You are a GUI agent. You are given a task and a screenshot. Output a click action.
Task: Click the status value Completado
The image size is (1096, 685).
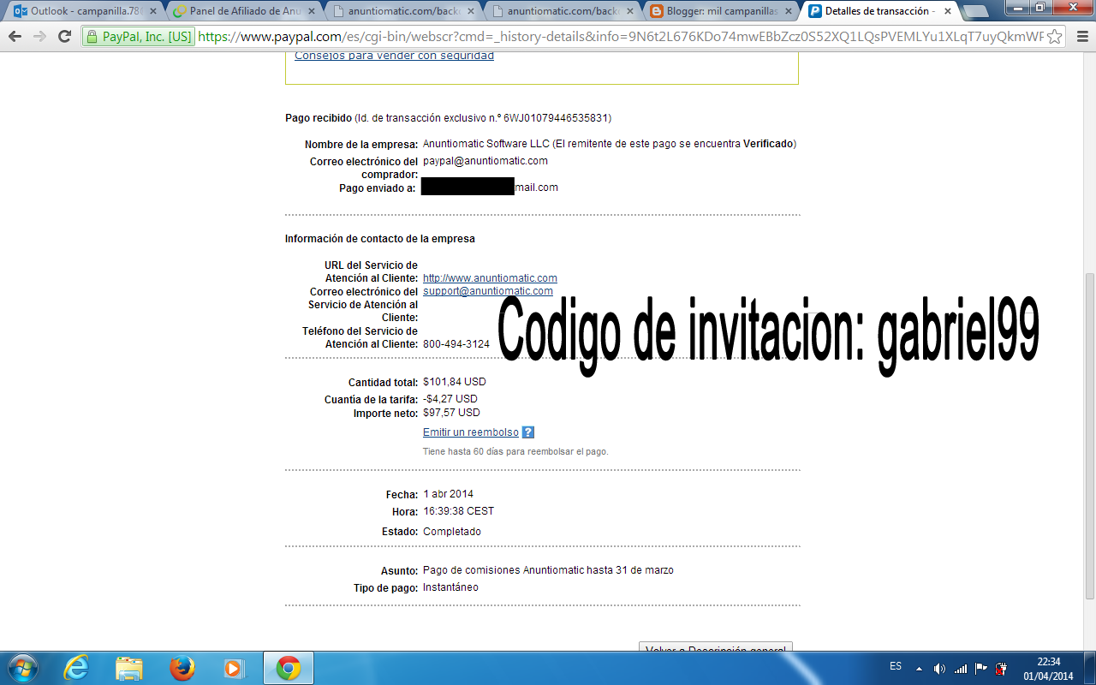tap(452, 532)
